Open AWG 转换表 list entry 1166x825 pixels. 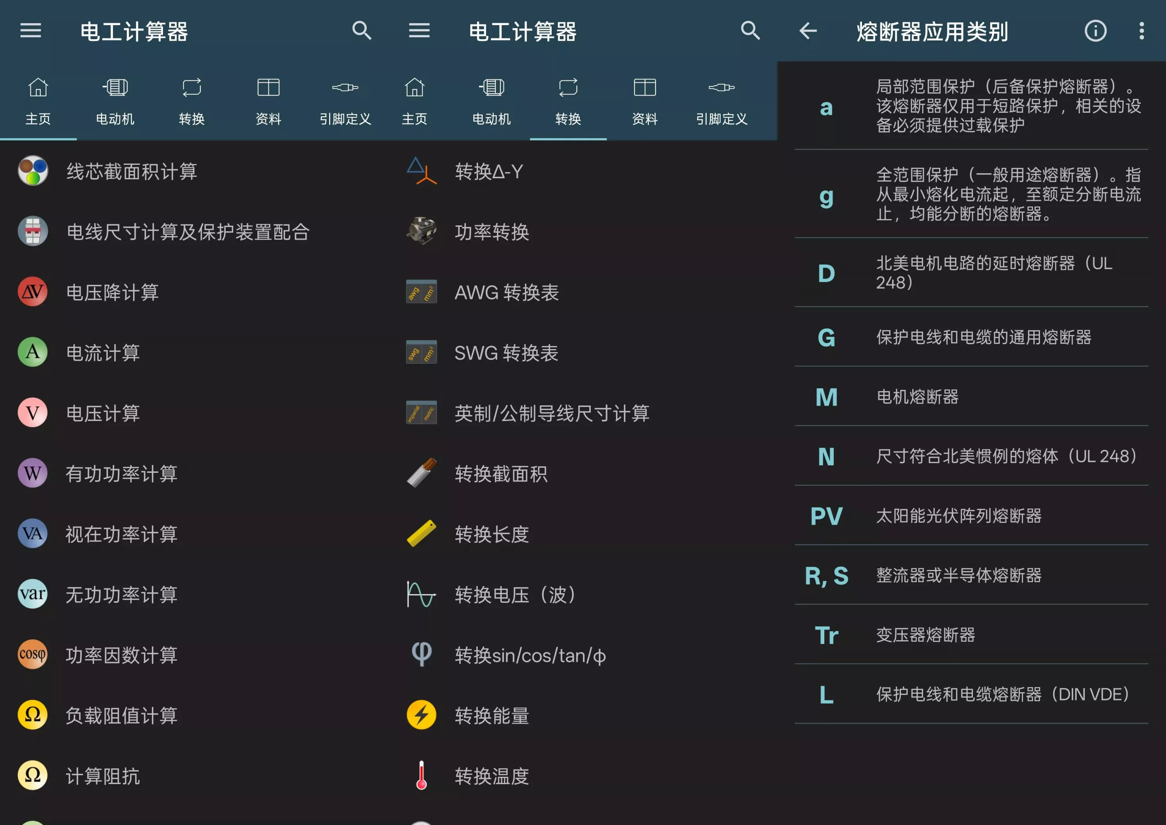pos(507,292)
